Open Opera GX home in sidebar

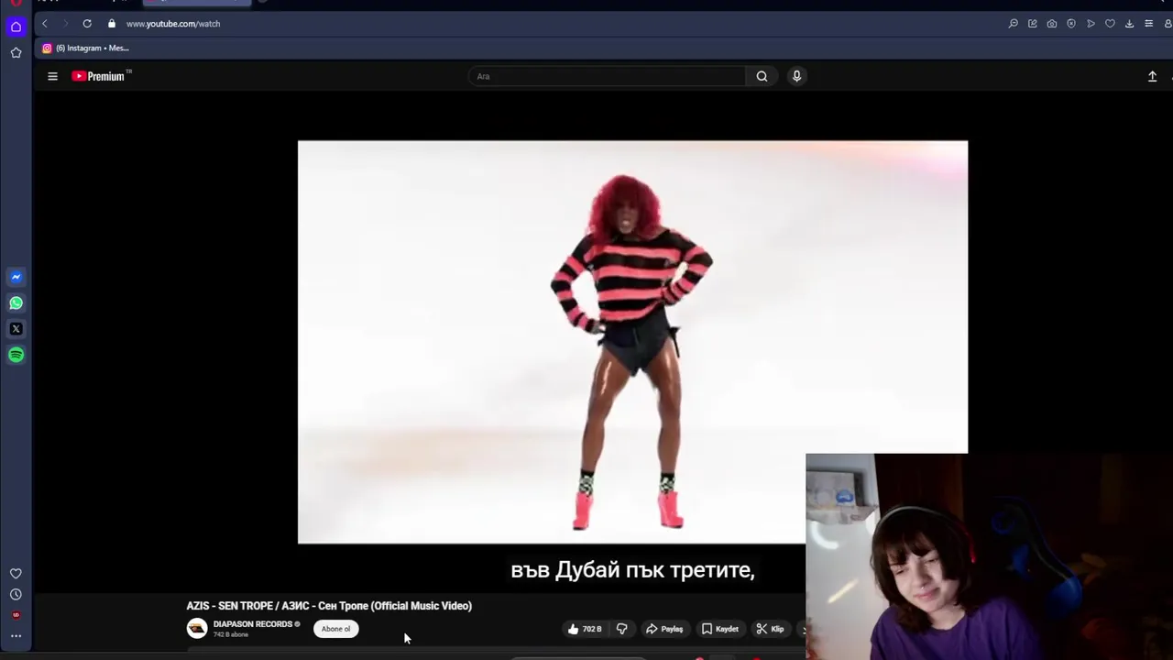click(x=16, y=27)
